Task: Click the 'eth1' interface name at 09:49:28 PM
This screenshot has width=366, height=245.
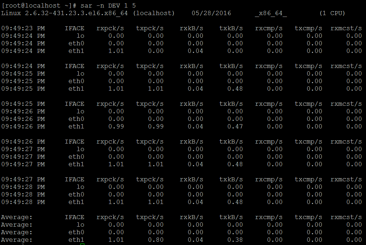Action: tap(76, 202)
